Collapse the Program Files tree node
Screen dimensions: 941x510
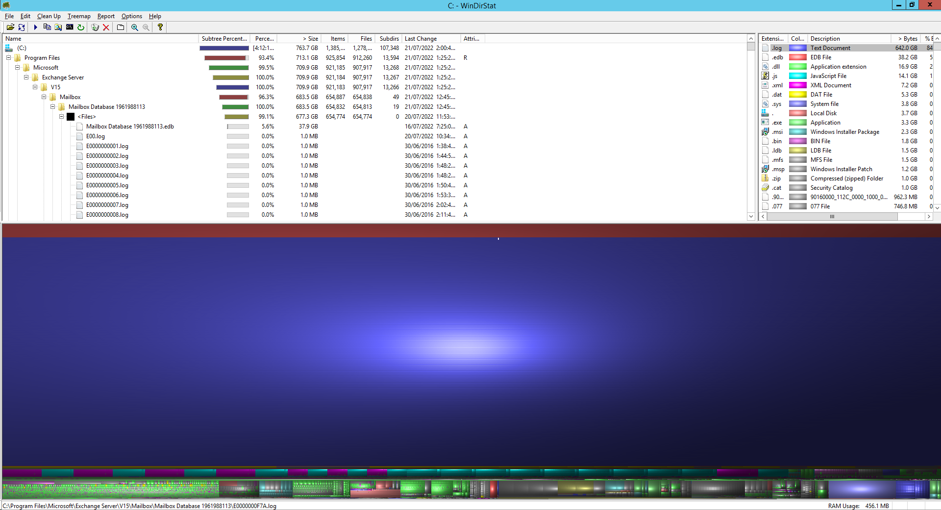pos(8,57)
